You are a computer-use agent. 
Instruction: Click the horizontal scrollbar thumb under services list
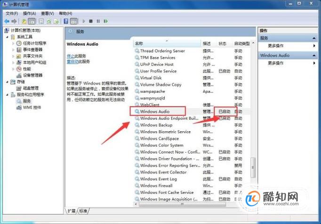pos(182,204)
